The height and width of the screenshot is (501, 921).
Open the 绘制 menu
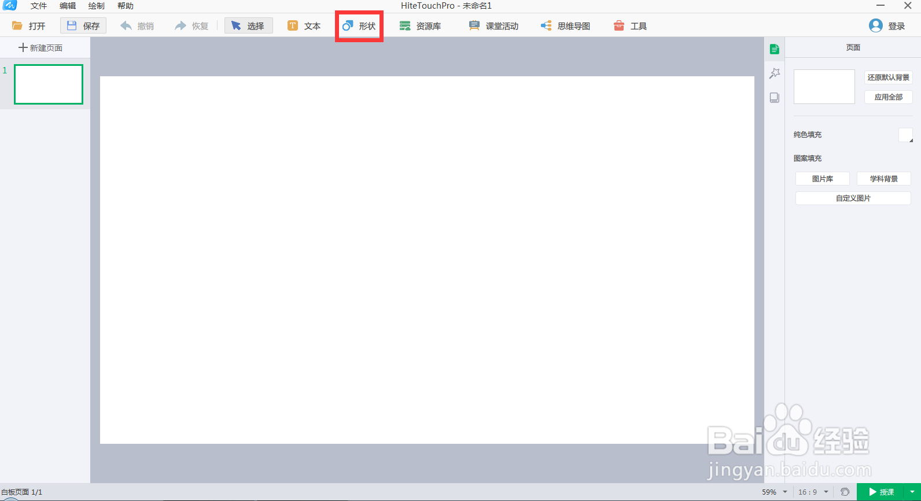coord(97,6)
